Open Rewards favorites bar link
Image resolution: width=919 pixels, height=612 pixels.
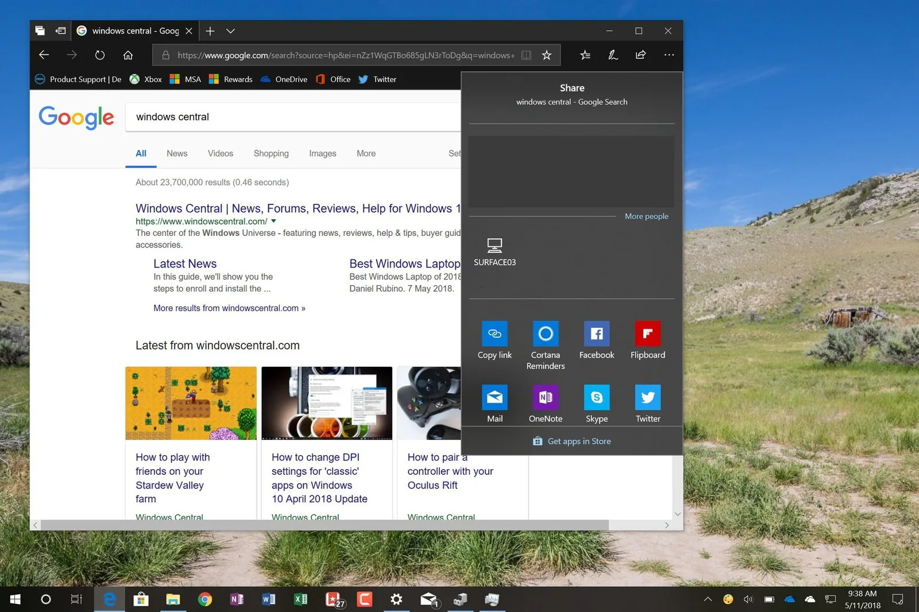(230, 79)
